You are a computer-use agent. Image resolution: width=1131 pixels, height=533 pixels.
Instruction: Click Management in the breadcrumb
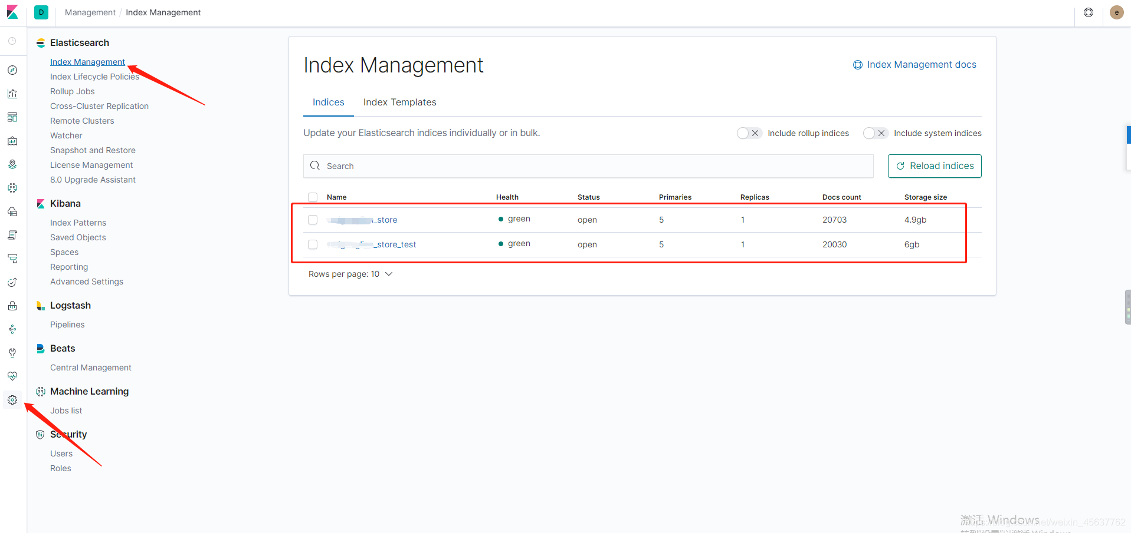click(x=90, y=12)
